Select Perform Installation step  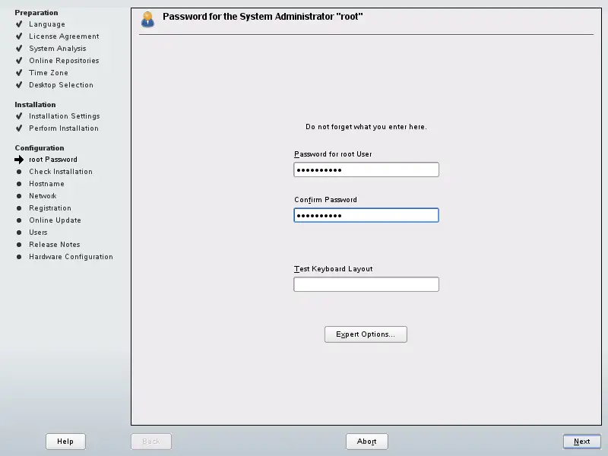point(64,128)
